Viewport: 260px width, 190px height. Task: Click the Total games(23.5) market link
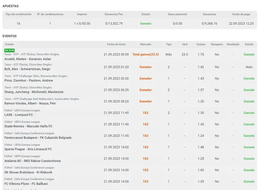pos(145,54)
